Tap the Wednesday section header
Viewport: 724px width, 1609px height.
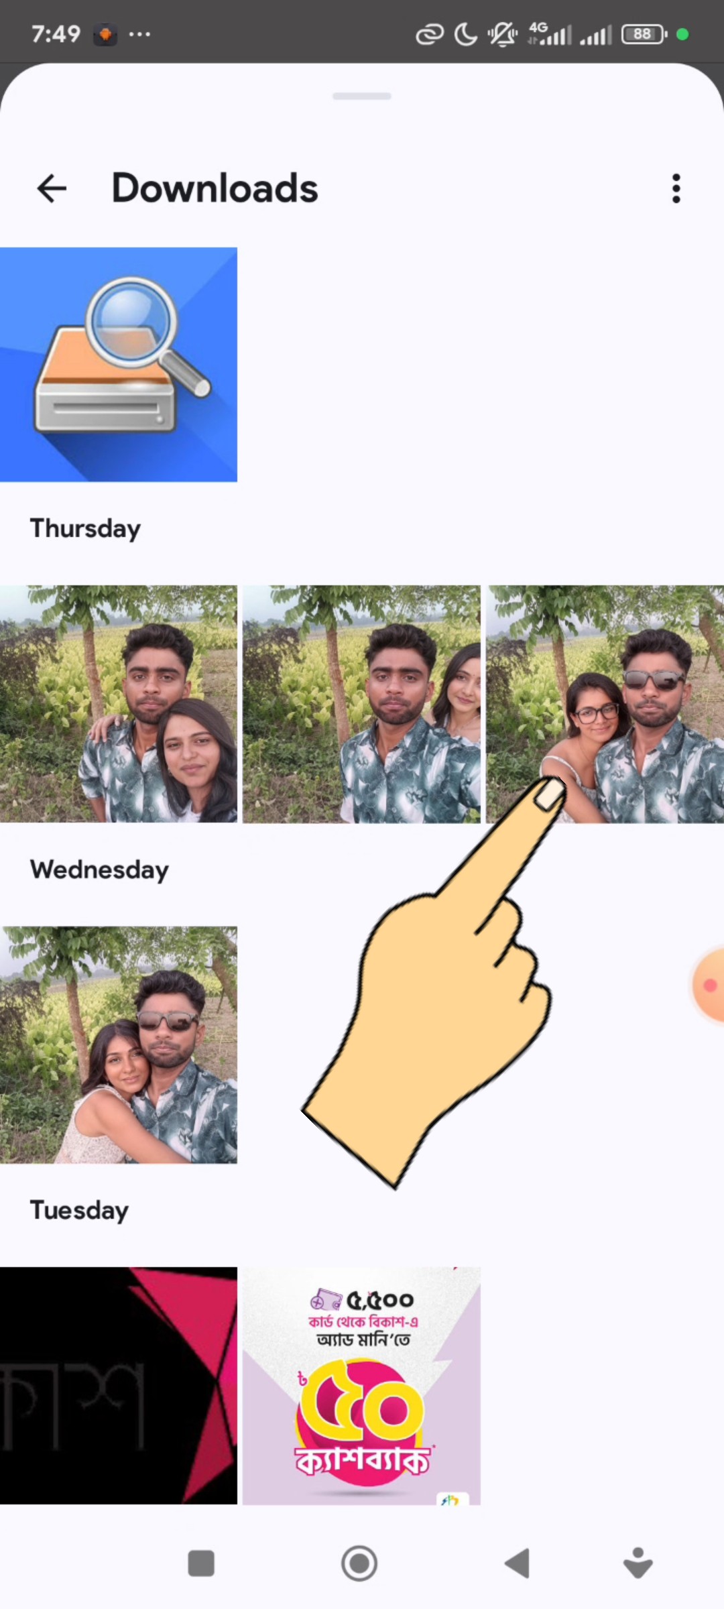tap(99, 870)
